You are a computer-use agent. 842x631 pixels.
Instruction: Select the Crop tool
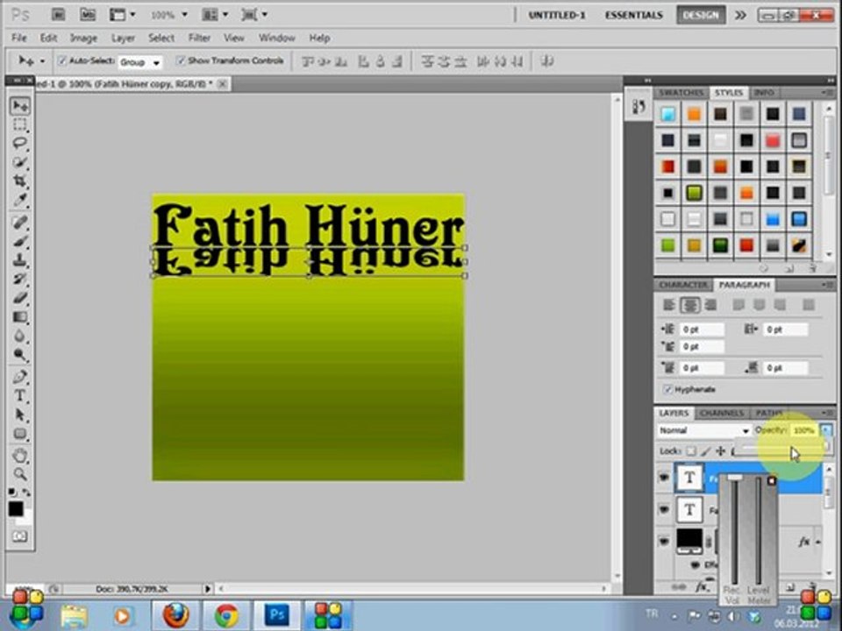click(x=20, y=181)
